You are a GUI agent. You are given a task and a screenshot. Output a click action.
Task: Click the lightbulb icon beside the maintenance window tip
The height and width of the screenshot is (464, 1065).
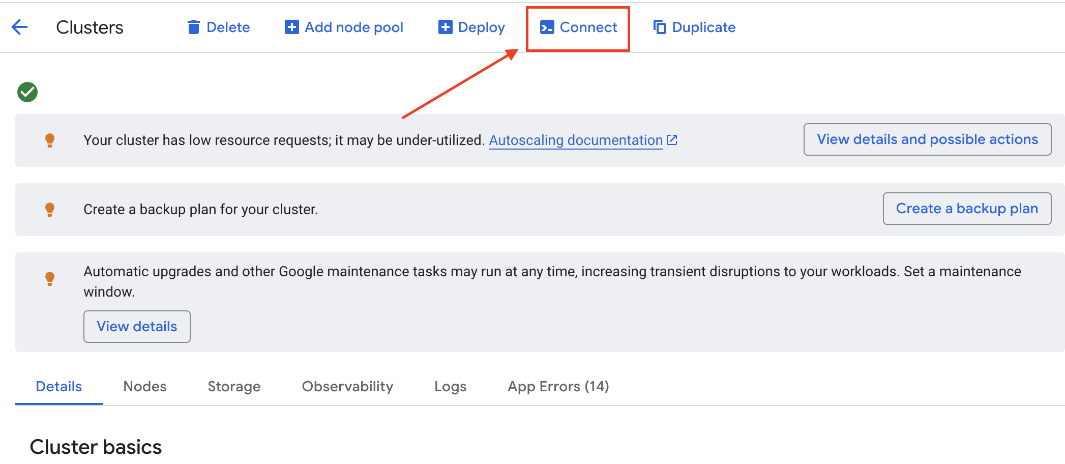pos(50,279)
